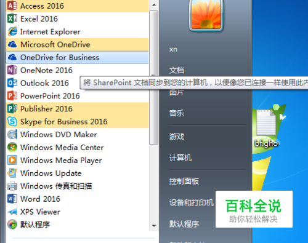Image resolution: width=308 pixels, height=243 pixels.
Task: Select the Microsoft OneDrive label
Action: (x=55, y=45)
